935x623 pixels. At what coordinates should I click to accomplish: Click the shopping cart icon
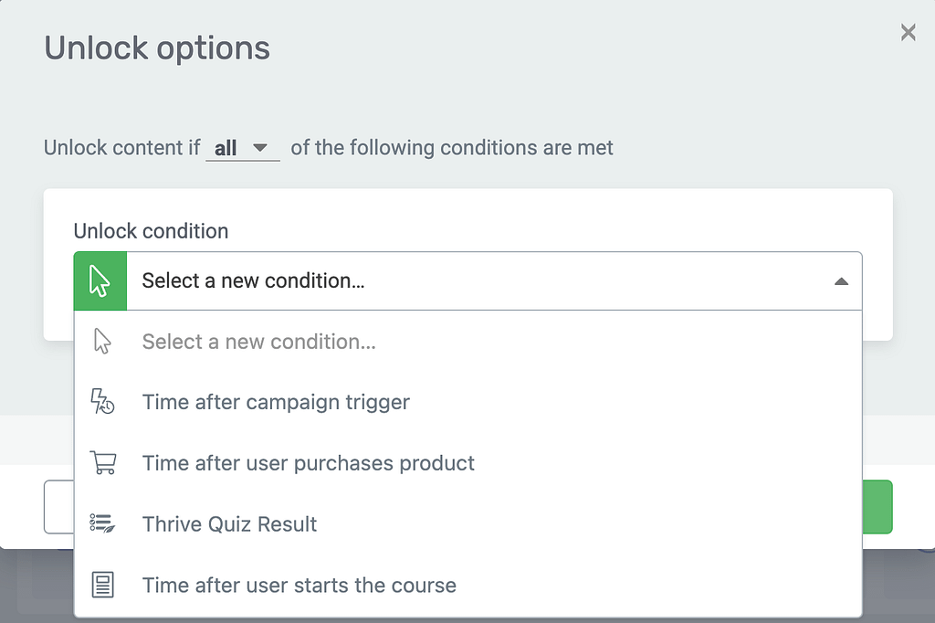102,463
